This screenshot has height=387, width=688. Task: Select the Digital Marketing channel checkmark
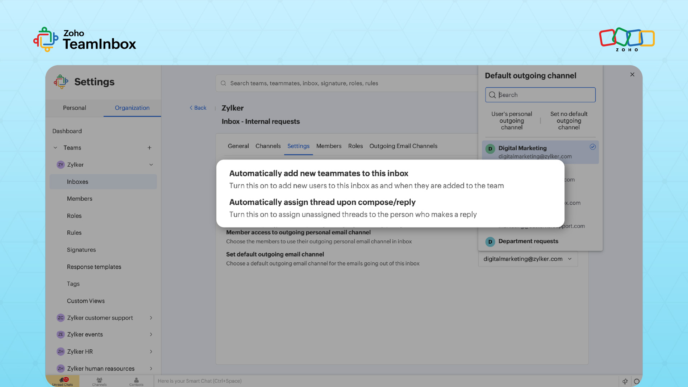point(592,147)
